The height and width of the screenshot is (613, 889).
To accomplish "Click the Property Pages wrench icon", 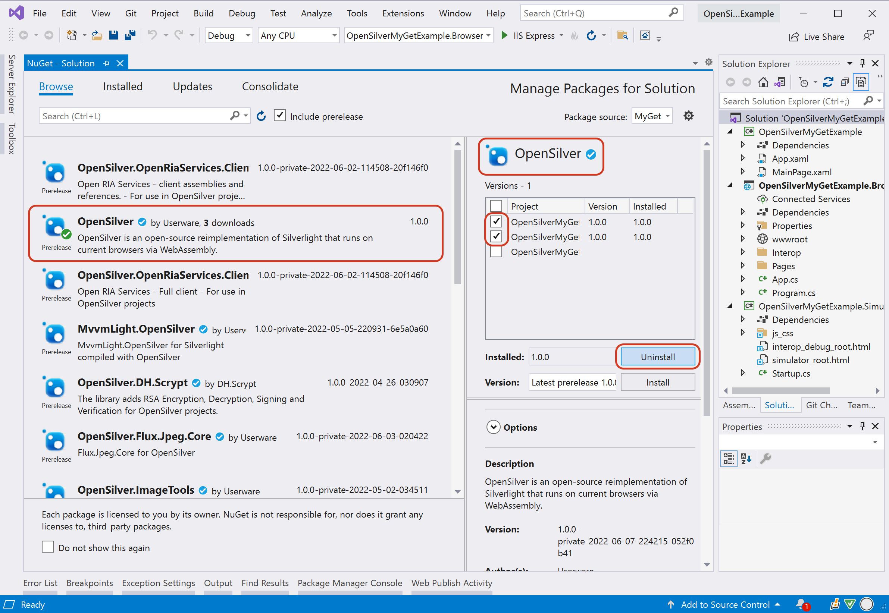I will (765, 458).
